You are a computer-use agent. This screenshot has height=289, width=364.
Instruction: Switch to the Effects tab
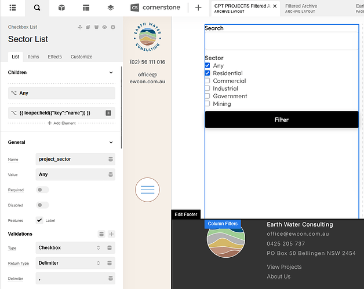(x=54, y=57)
